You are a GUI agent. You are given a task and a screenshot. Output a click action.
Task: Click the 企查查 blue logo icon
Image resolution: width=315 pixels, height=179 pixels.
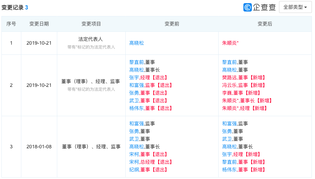coord(247,7)
